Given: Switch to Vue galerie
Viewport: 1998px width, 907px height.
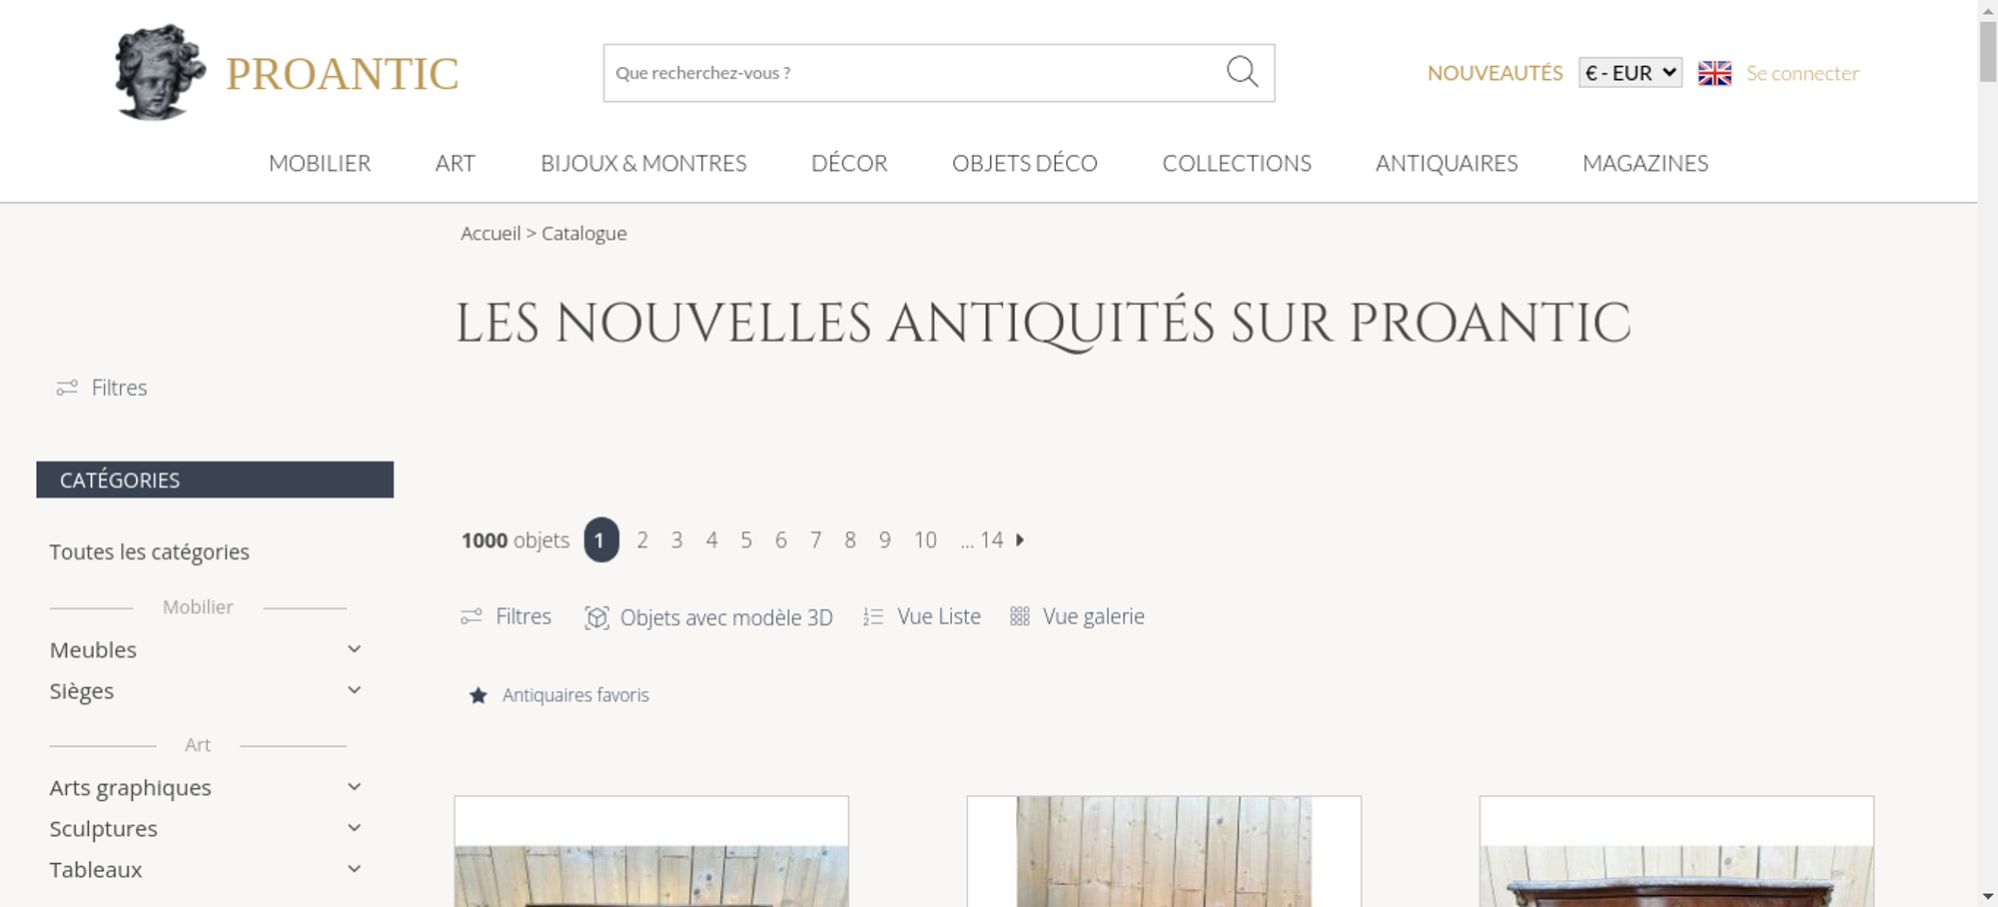Looking at the screenshot, I should (1077, 616).
